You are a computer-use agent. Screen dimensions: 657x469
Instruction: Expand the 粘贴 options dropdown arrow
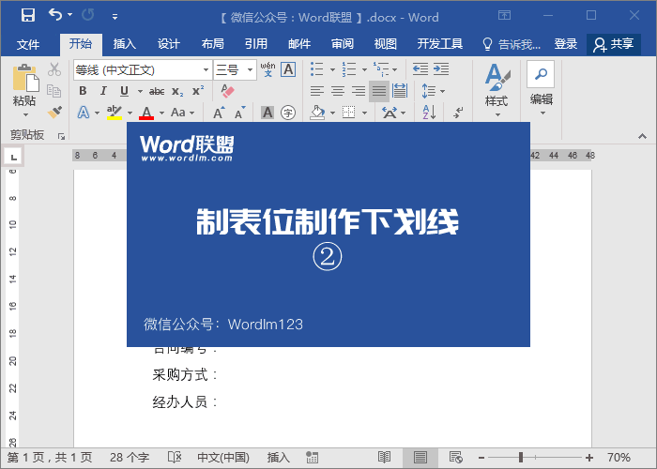[x=25, y=114]
